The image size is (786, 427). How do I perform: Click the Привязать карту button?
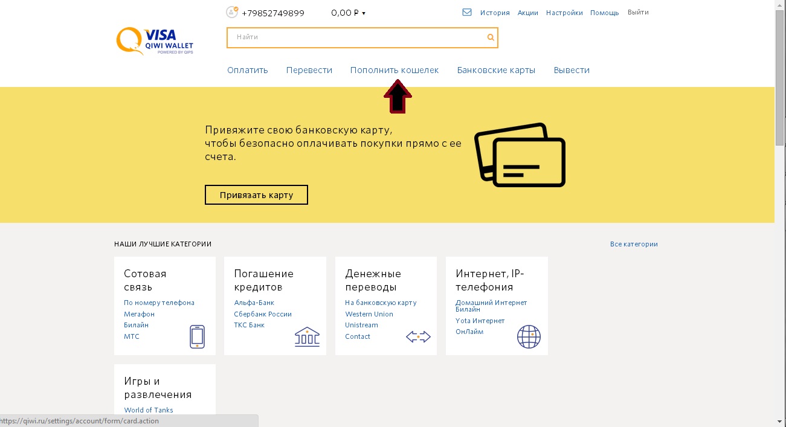coord(257,195)
